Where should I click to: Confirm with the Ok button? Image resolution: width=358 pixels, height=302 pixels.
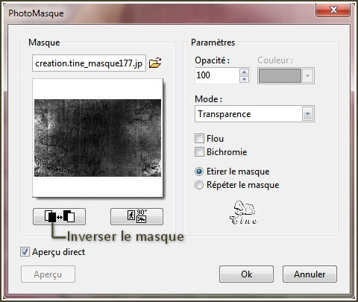[246, 274]
